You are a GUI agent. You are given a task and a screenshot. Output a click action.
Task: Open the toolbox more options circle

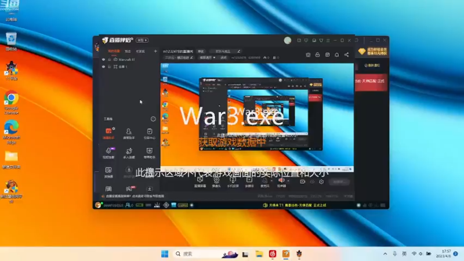[x=153, y=119]
